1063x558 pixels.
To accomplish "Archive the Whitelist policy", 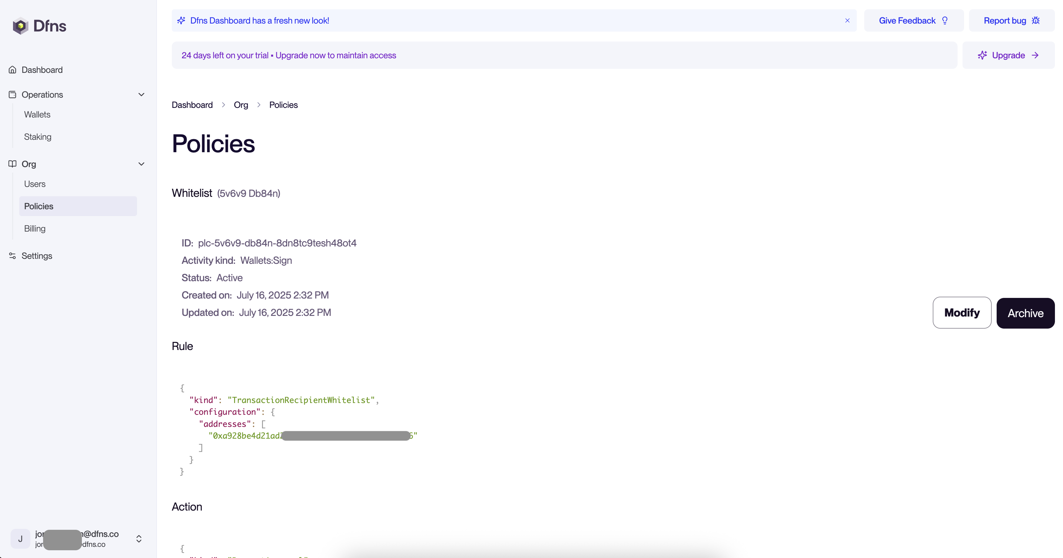I will pyautogui.click(x=1025, y=313).
